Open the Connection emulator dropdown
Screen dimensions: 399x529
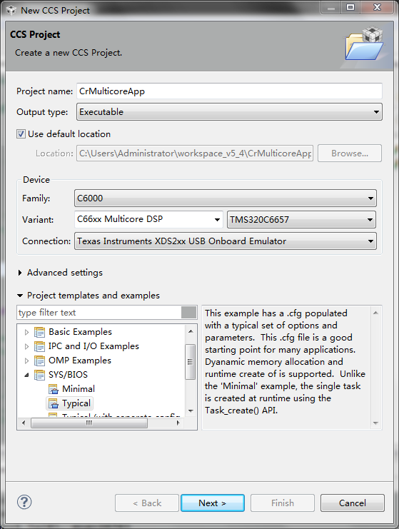point(226,241)
